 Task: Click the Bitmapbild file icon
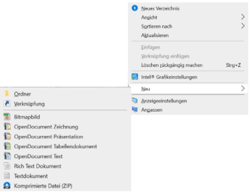click(x=7, y=117)
